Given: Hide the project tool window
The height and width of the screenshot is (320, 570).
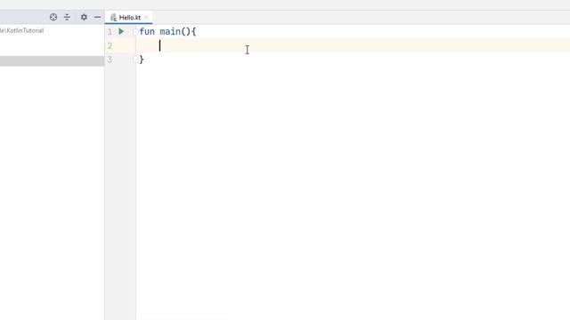Looking at the screenshot, I should [97, 17].
